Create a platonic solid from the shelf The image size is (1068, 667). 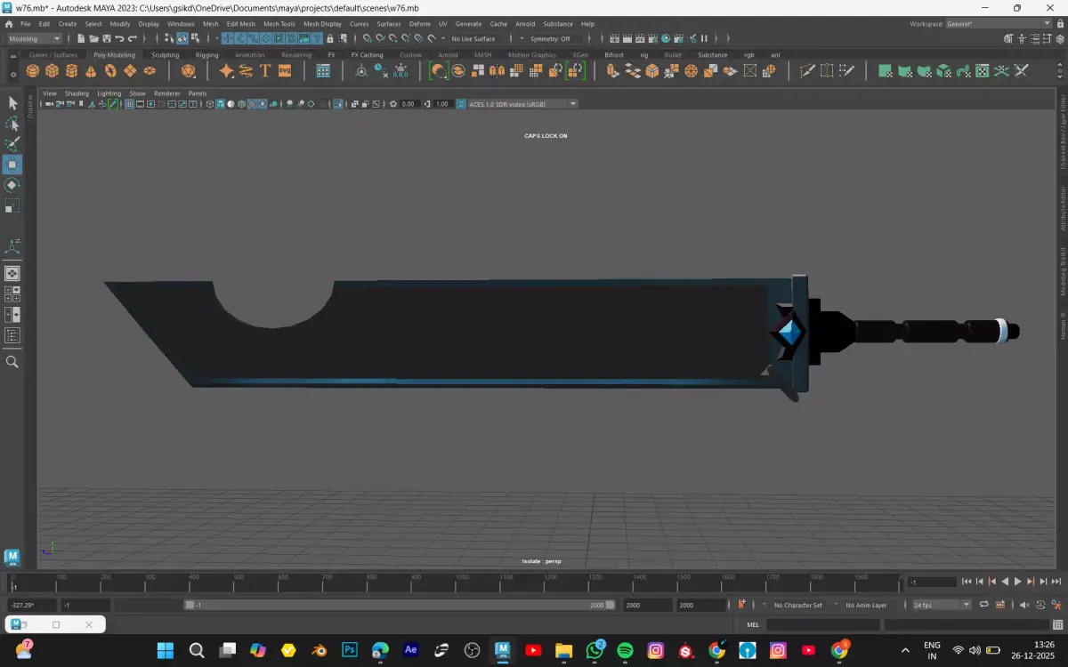[188, 71]
